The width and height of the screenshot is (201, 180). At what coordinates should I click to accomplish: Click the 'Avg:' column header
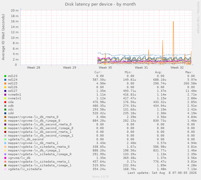click(158, 72)
